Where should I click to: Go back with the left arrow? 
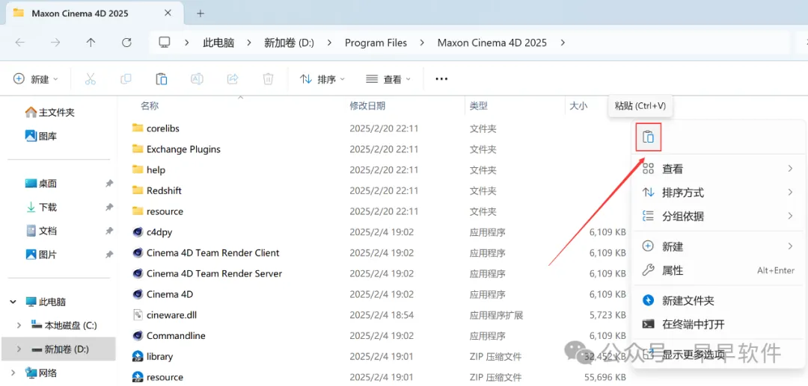point(19,43)
